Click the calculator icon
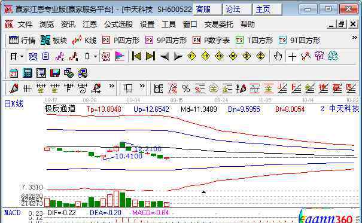 (x=28, y=73)
